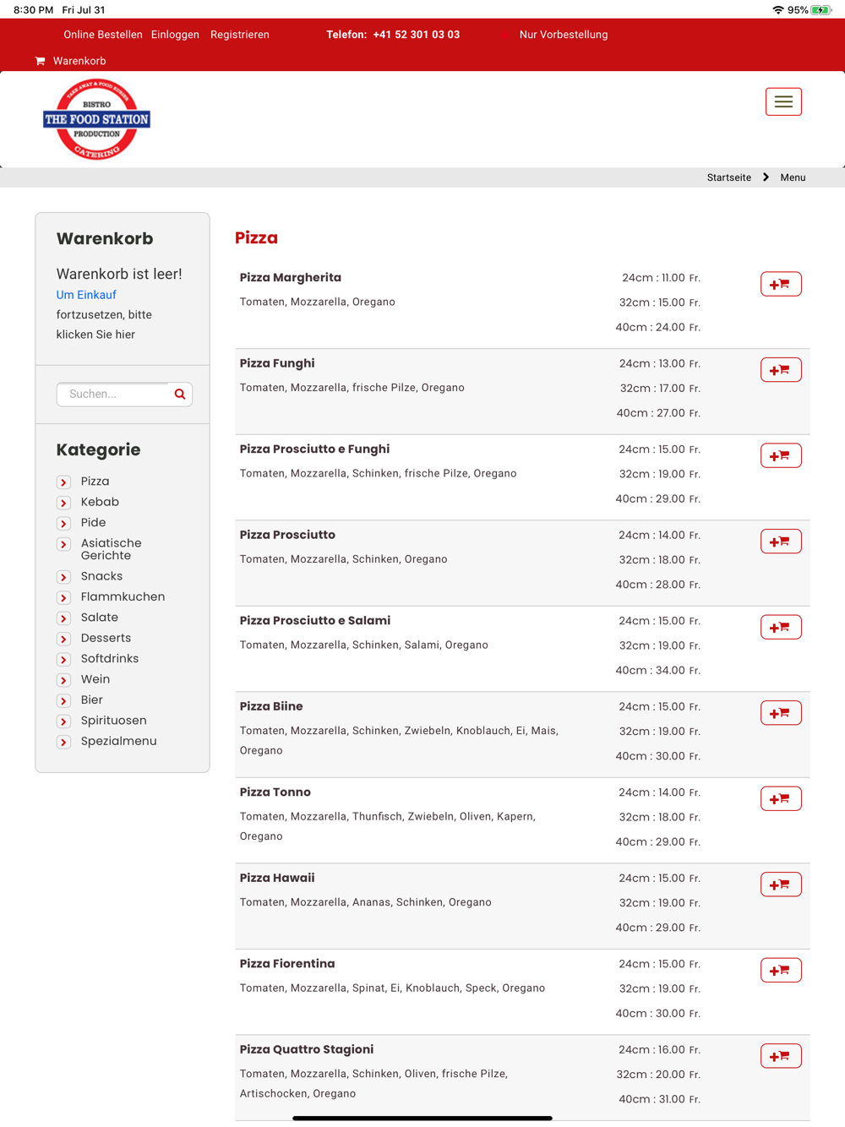Open the Asiatische Gerichte category

[x=111, y=549]
